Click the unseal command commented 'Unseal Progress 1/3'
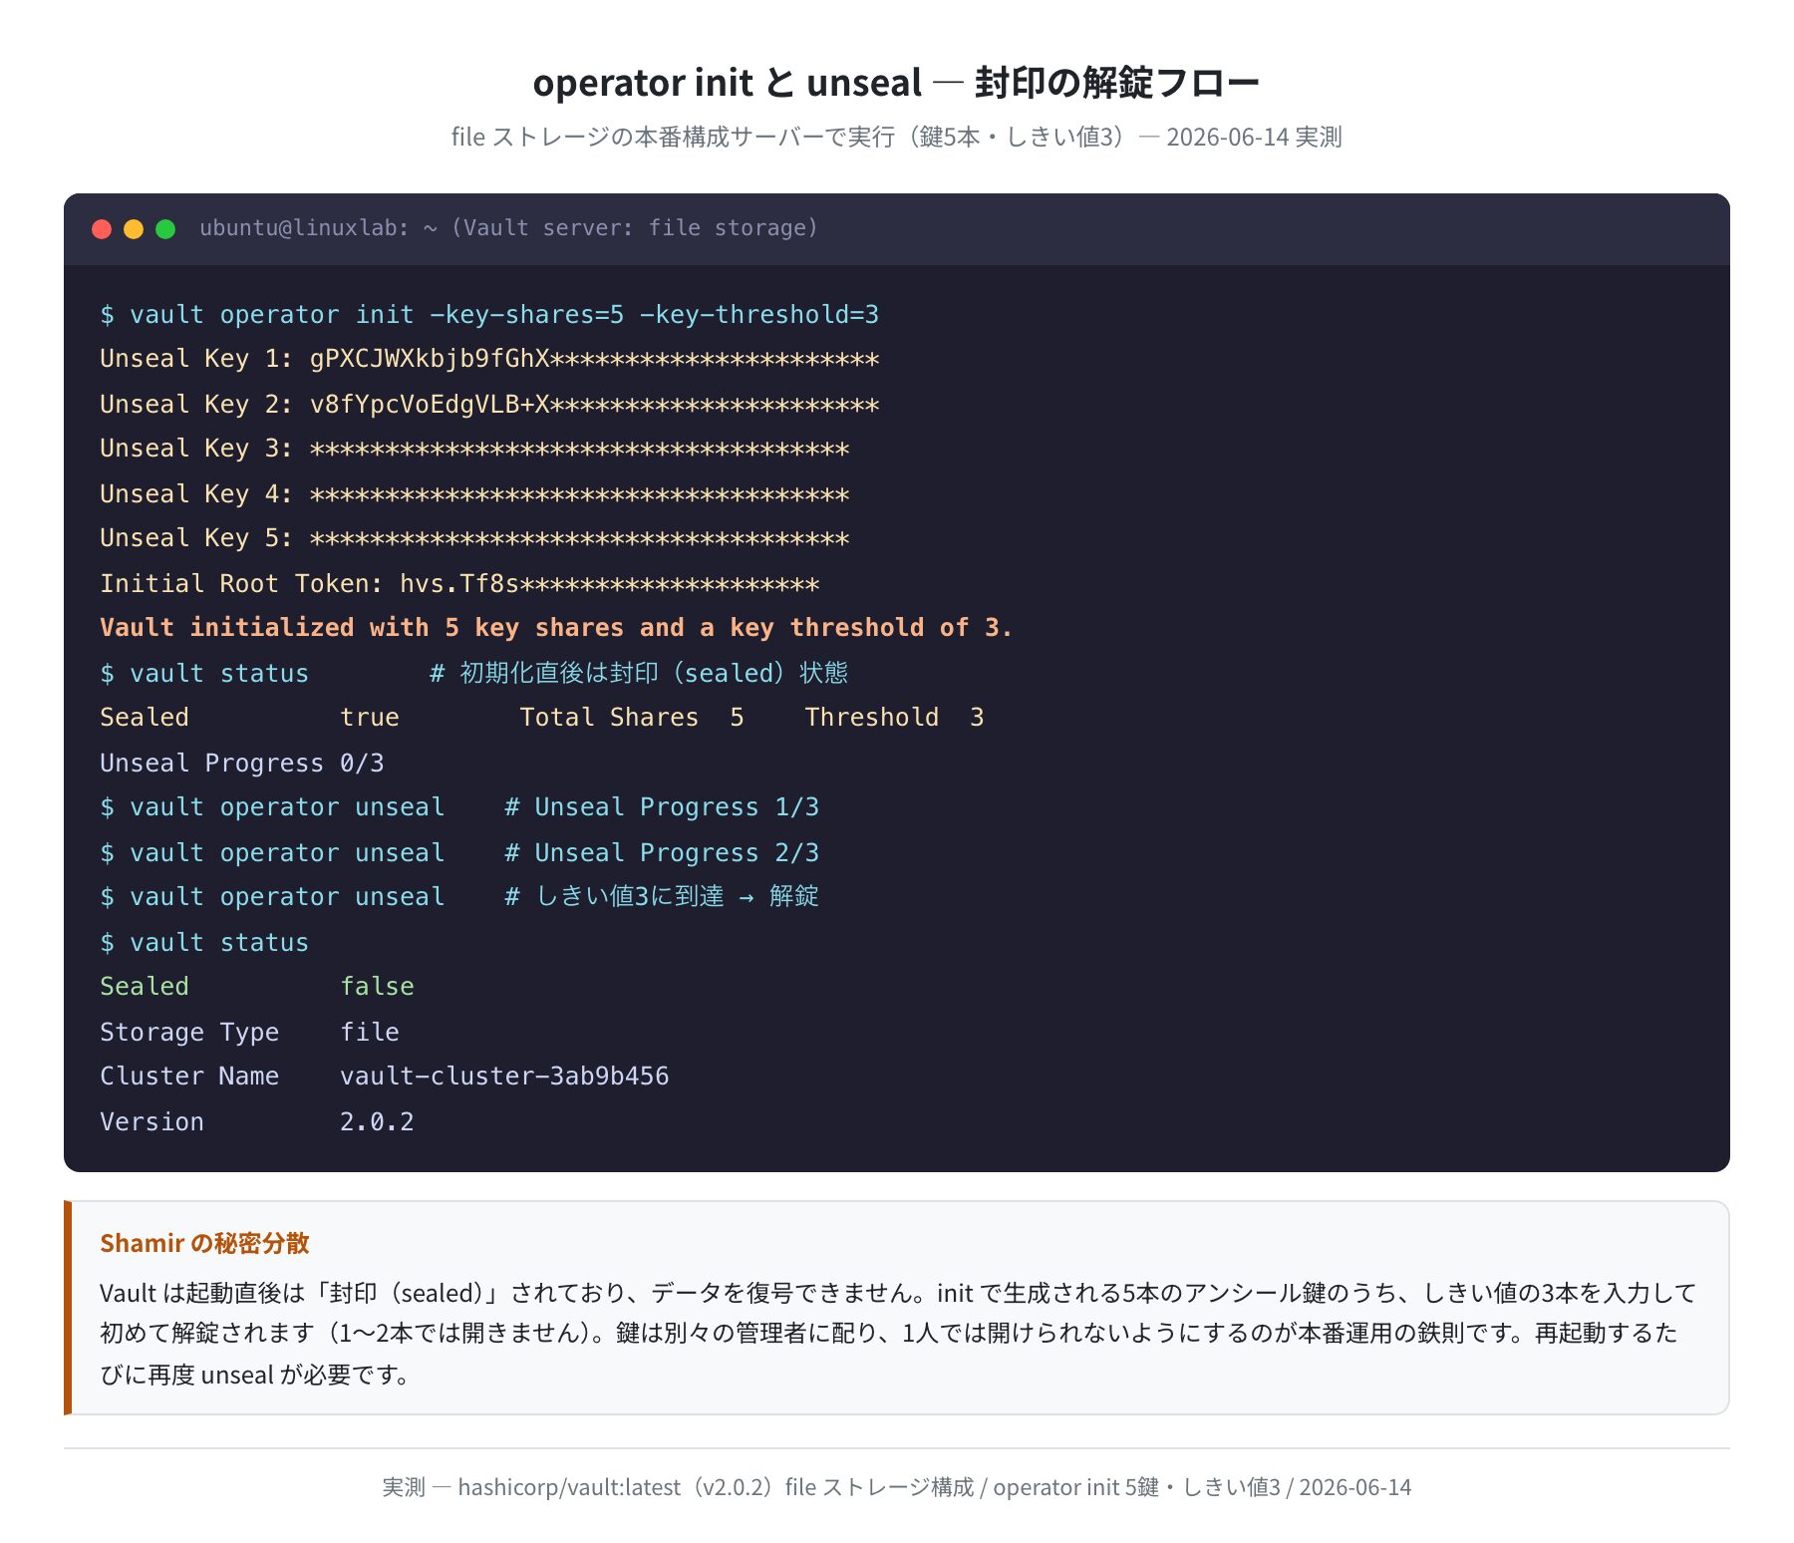 click(459, 807)
